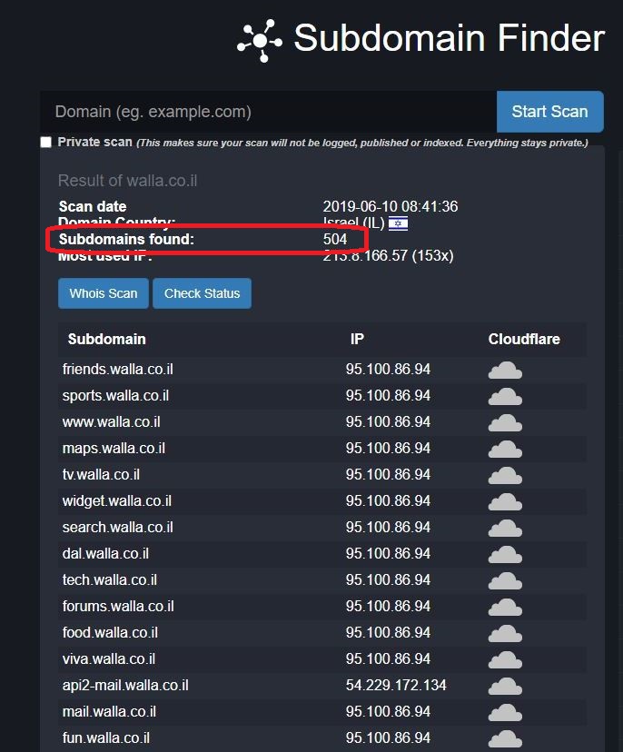Select the forums.walla.co.il subdomain
Viewport: 623px width, 752px height.
tap(118, 607)
